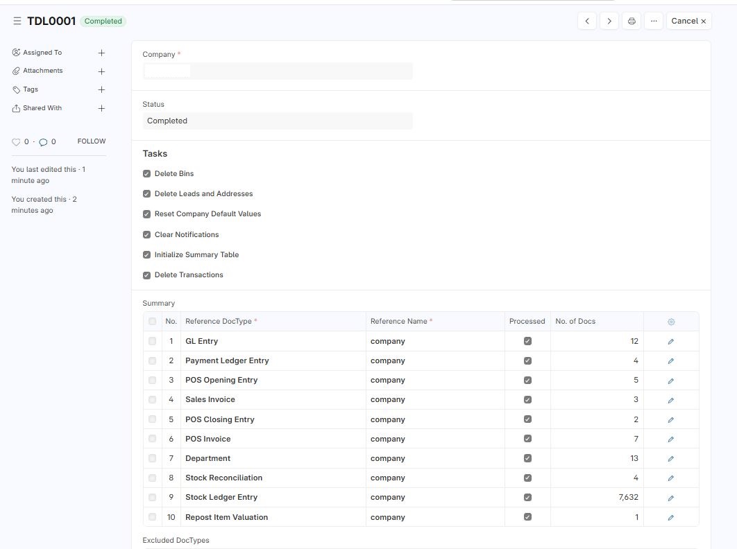Click the Completed status badge
Image resolution: width=737 pixels, height=549 pixels.
pos(103,21)
